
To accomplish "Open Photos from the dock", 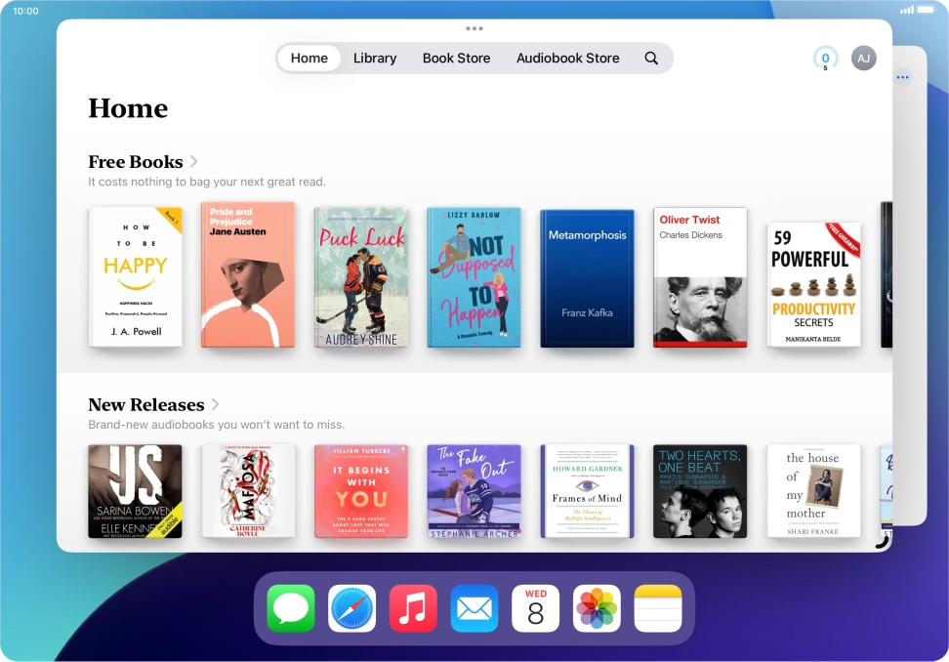I will coord(597,607).
